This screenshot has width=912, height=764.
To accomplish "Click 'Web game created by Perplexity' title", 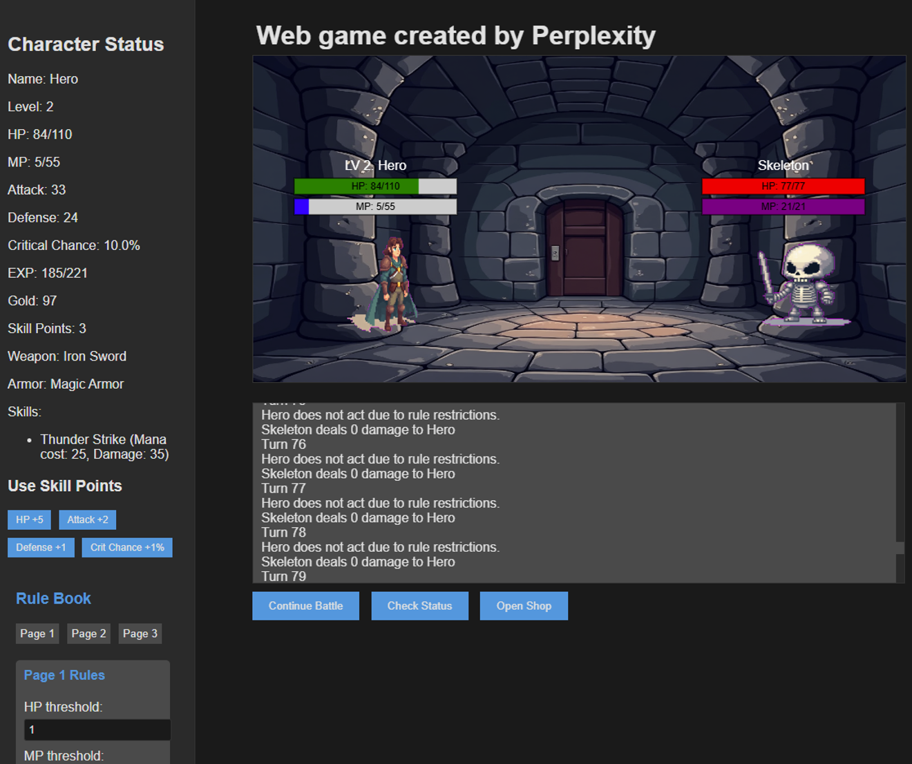I will click(x=456, y=35).
